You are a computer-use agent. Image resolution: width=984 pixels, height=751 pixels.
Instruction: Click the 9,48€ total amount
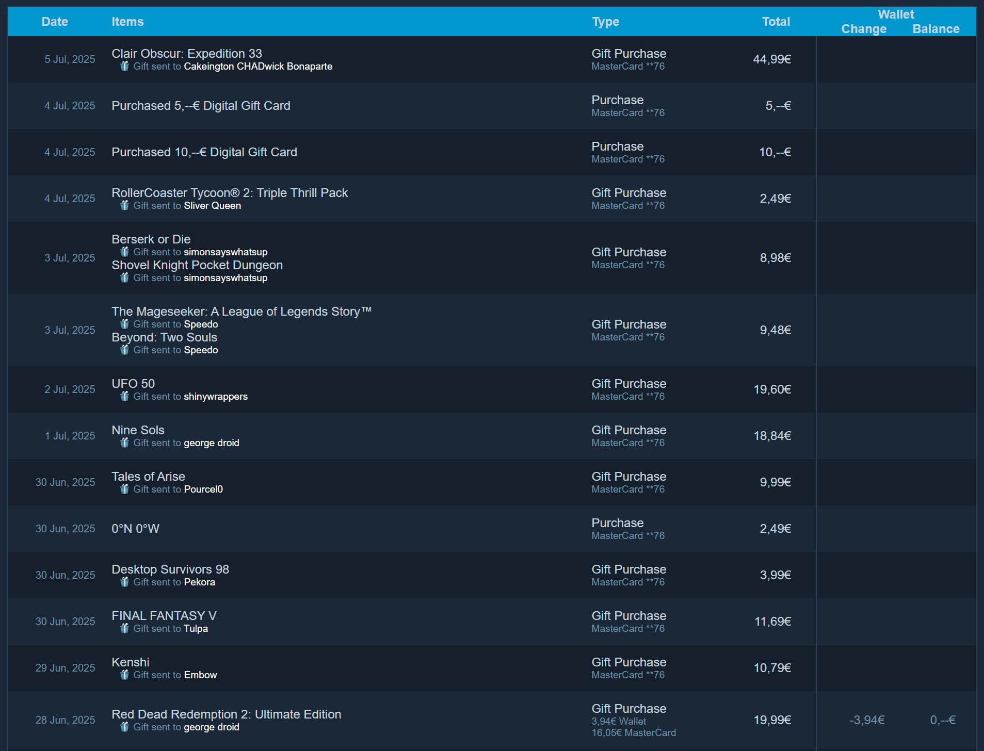pos(776,330)
